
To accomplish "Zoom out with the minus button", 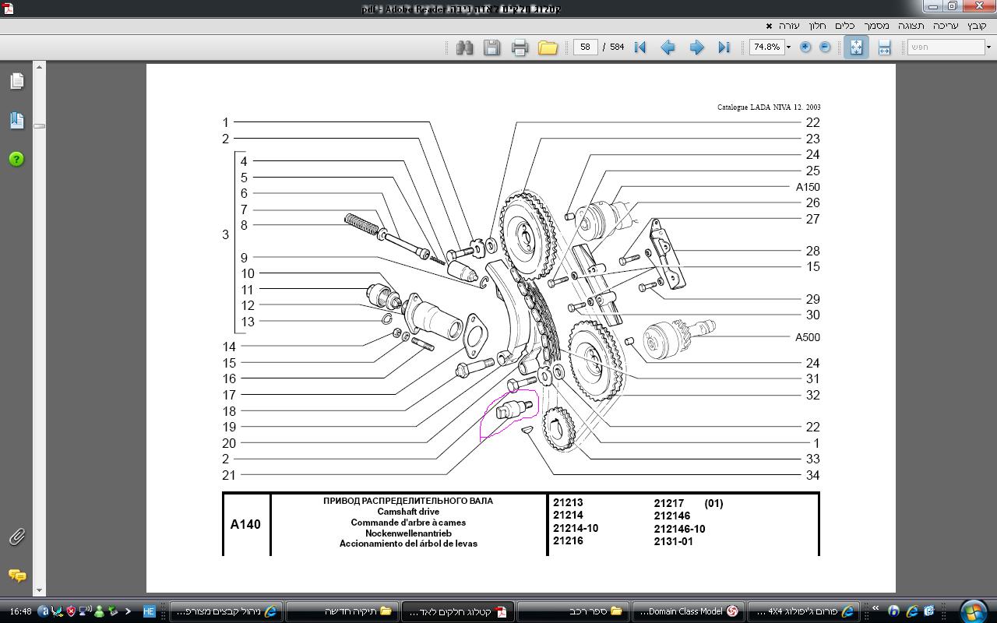I will [x=825, y=48].
